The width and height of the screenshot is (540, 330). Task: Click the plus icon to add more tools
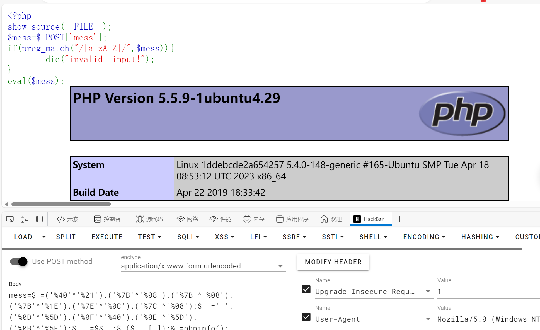[399, 219]
